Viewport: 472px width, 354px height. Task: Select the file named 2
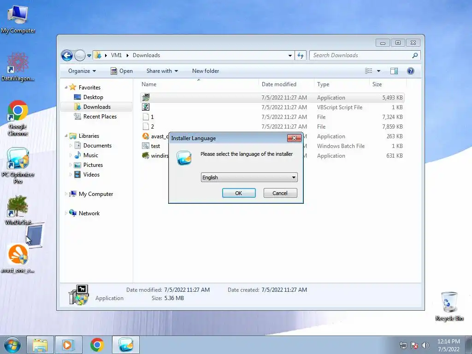[272, 126]
